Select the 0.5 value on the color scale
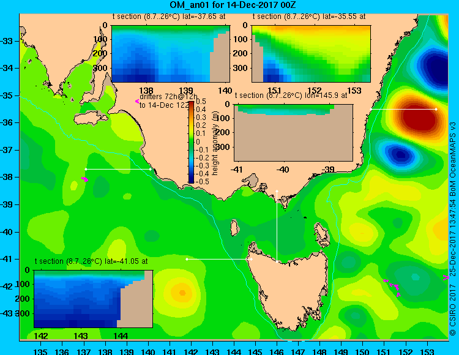459x355 pixels. [201, 102]
